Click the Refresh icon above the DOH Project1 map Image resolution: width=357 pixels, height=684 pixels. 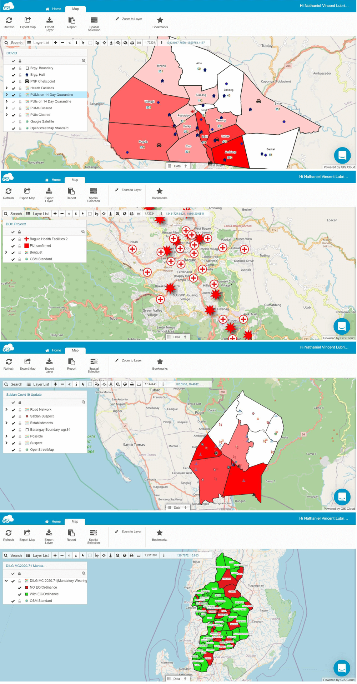(x=9, y=191)
